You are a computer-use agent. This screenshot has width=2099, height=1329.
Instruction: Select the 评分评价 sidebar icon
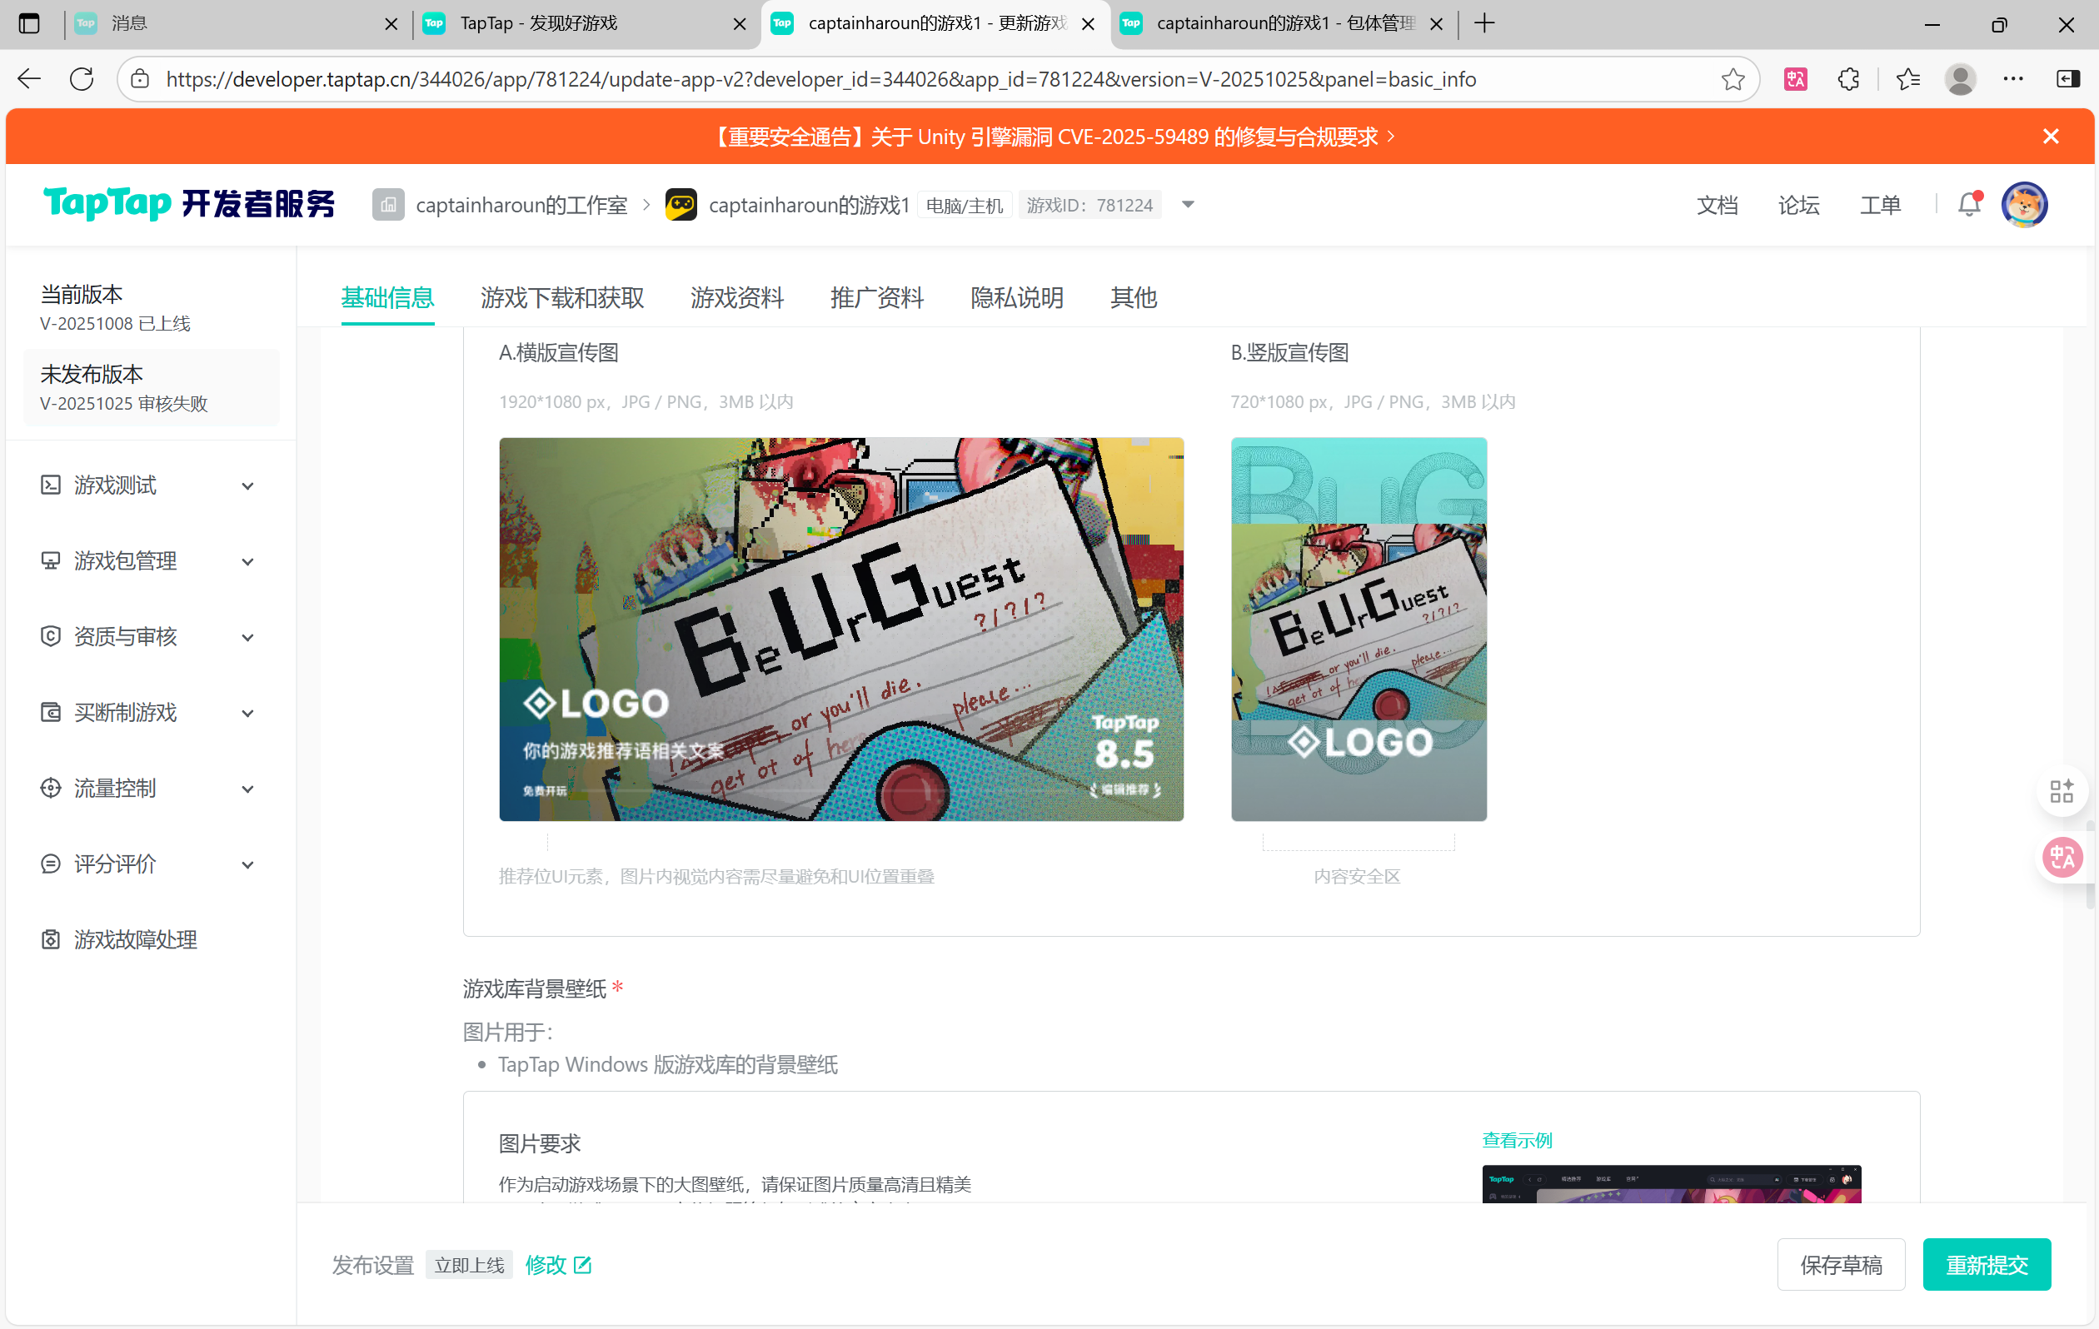[50, 864]
